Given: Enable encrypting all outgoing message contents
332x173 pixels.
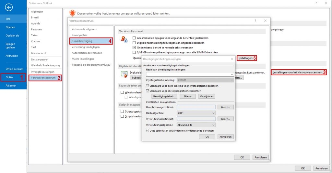Looking at the screenshot, I should pos(135,38).
